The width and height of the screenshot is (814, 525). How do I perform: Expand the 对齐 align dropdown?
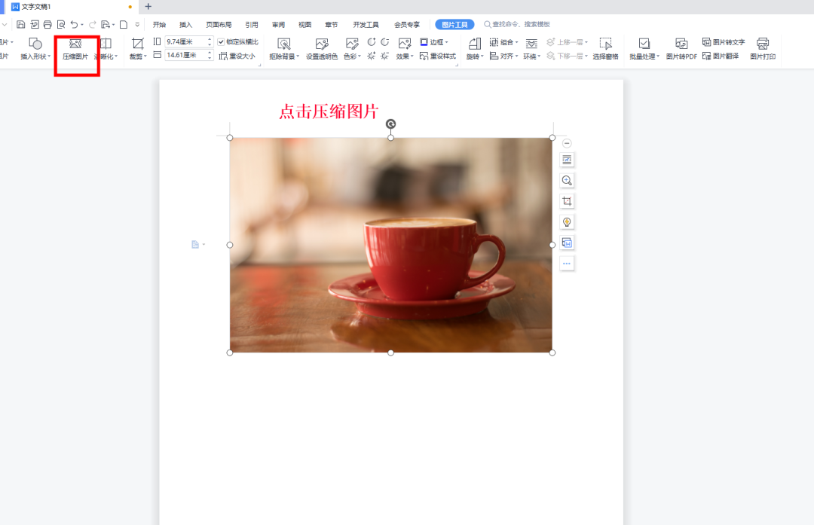(504, 56)
